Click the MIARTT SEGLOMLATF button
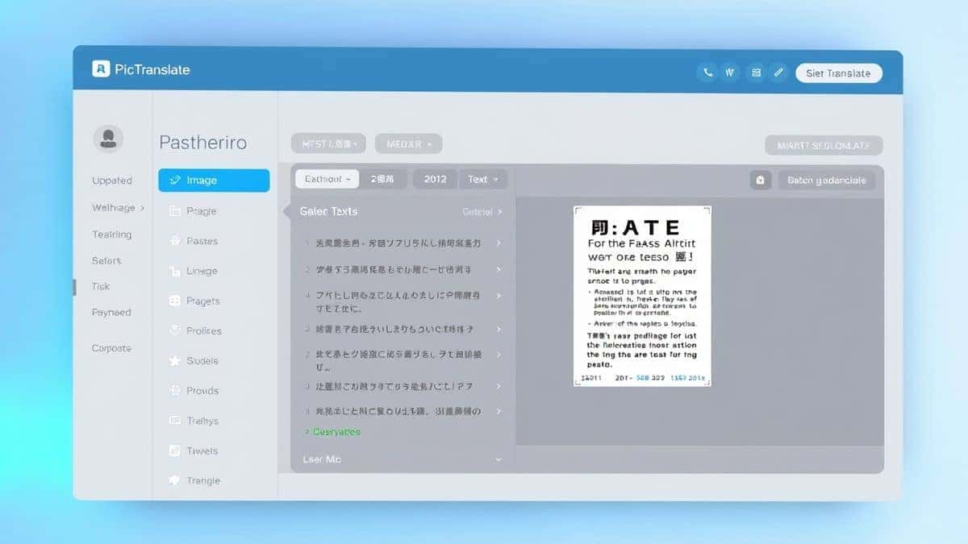Screen dimensions: 968x544 pyautogui.click(x=824, y=146)
